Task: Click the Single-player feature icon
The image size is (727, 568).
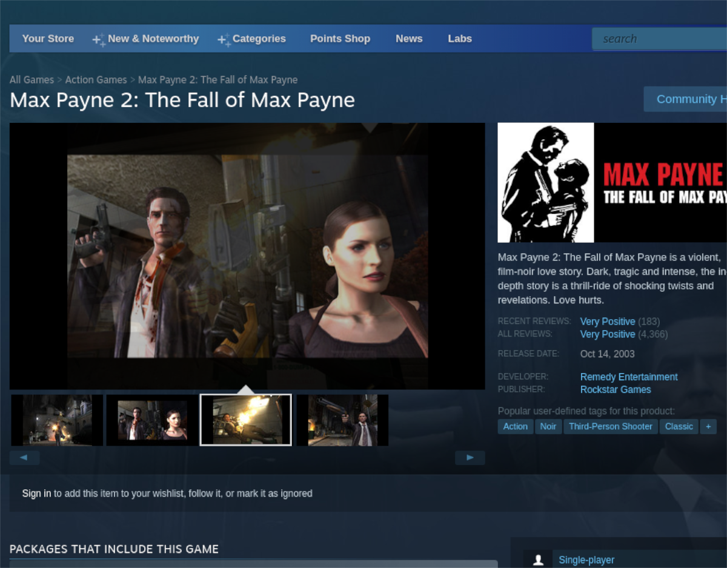Action: [538, 560]
